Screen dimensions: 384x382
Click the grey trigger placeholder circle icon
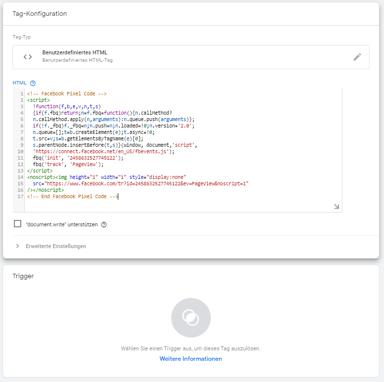191,318
